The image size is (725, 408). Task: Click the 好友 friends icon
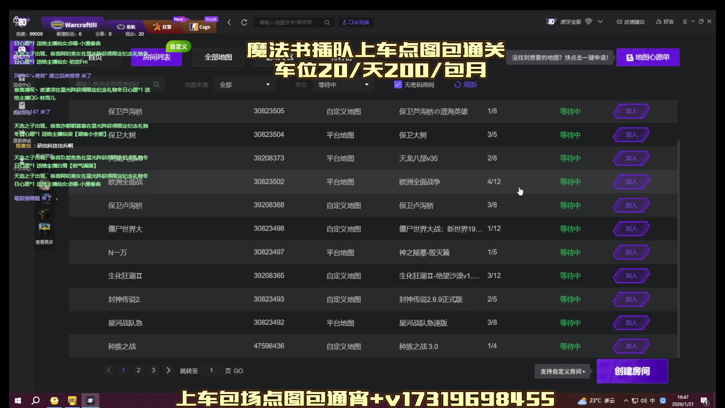tap(659, 22)
